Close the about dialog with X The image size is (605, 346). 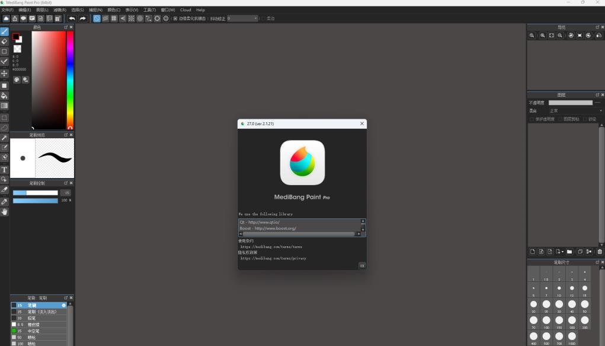pos(362,123)
